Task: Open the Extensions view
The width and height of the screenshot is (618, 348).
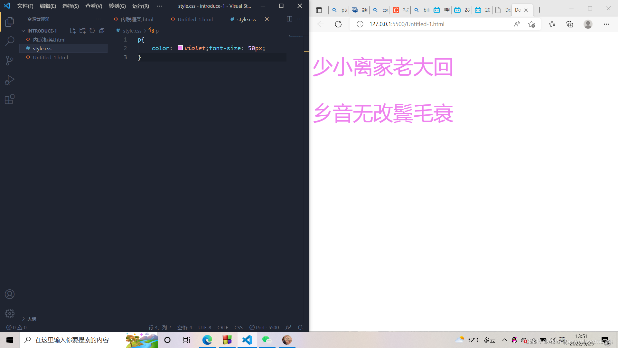Action: [x=10, y=99]
